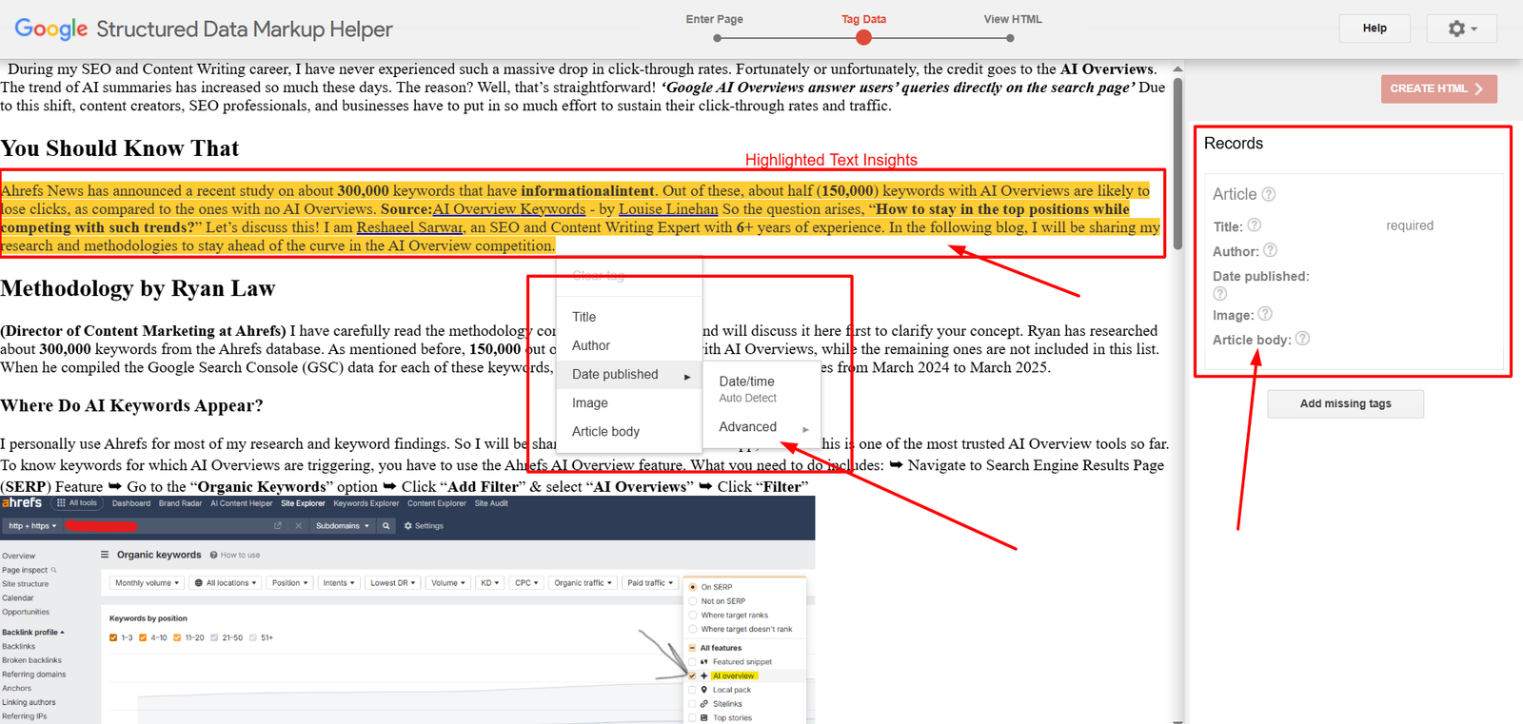Viewport: 1523px width, 724px height.
Task: Go to the Enter Page step marker
Action: (717, 38)
